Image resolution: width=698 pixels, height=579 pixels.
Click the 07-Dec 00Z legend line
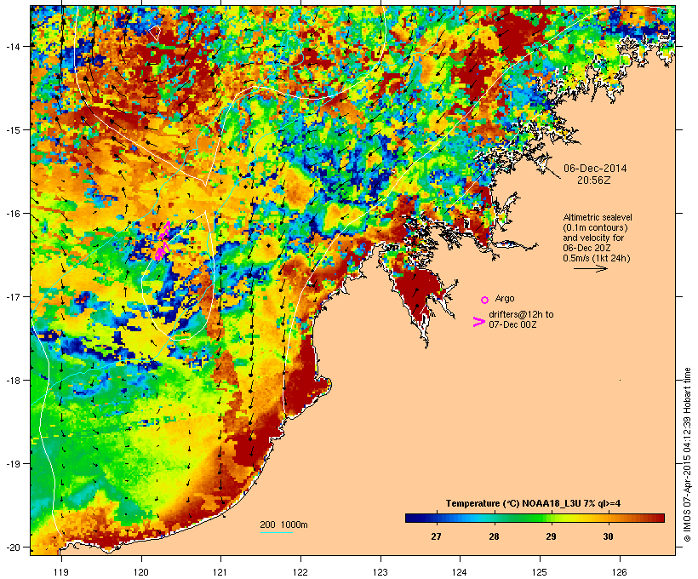512,324
